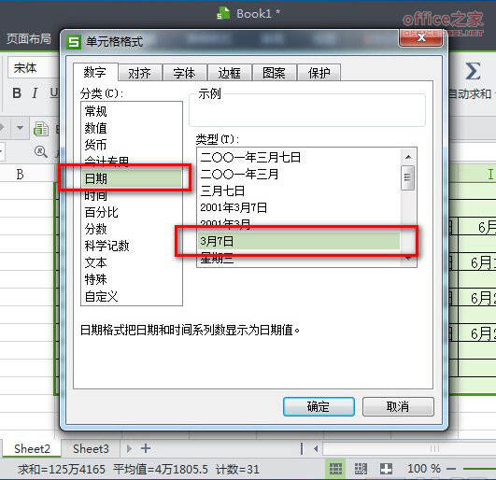Add a new sheet with plus icon
This screenshot has width=496, height=480.
(146, 448)
